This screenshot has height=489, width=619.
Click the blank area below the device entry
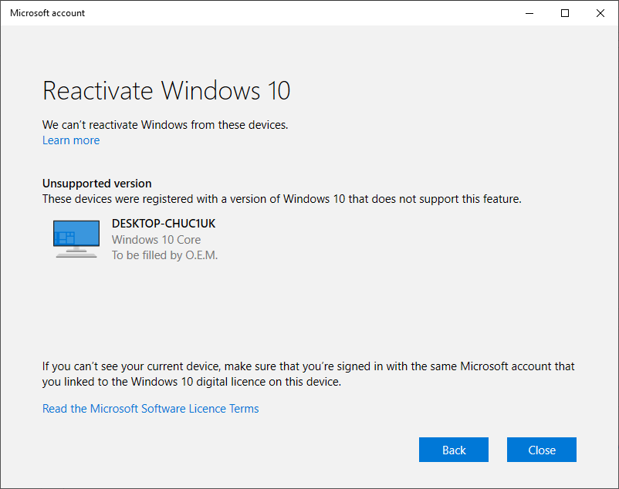(x=309, y=309)
